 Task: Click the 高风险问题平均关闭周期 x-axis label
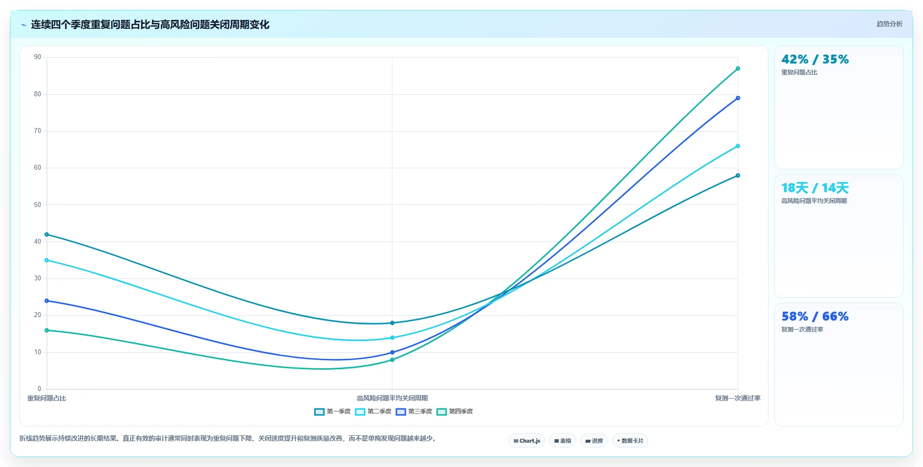point(392,398)
